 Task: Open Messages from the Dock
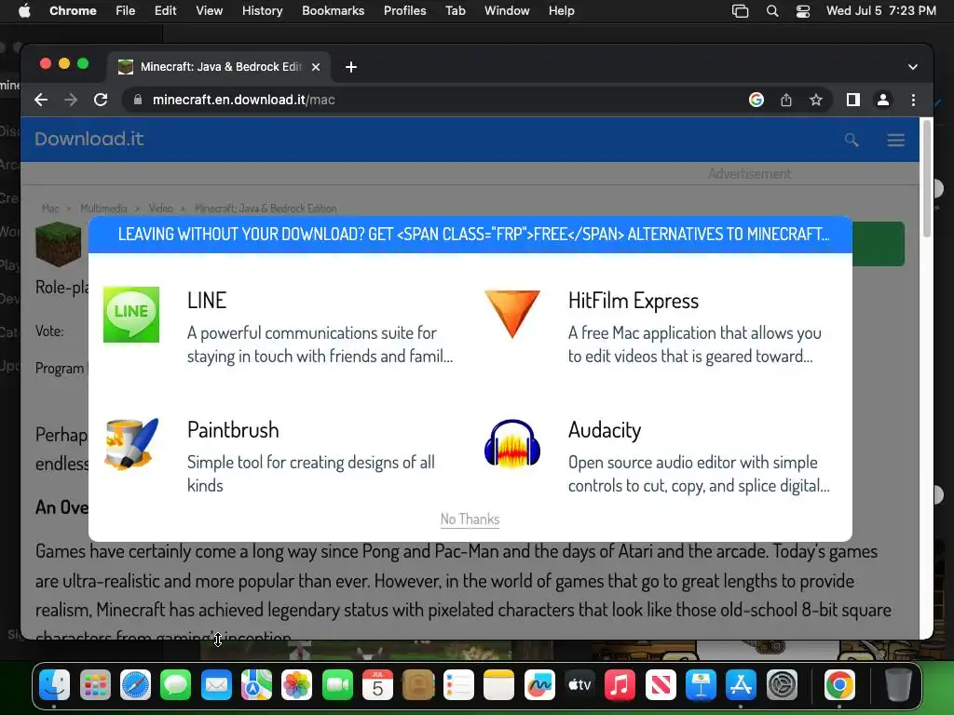click(x=176, y=685)
